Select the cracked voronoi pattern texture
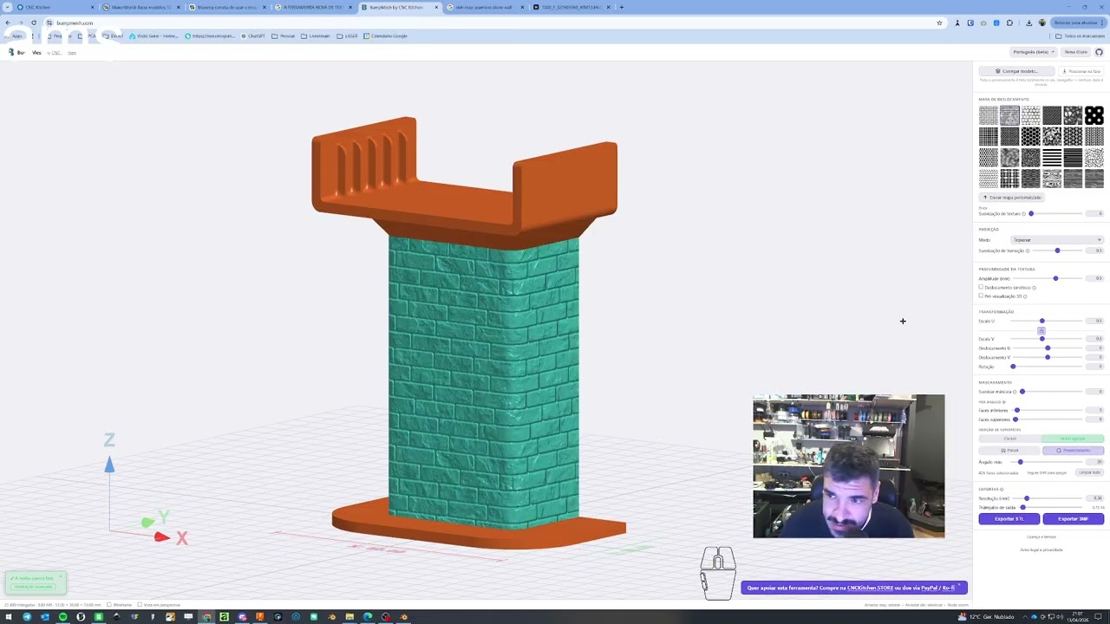The image size is (1110, 624). click(x=1094, y=157)
